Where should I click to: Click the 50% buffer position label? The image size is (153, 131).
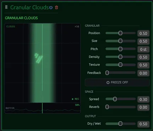click(x=77, y=105)
